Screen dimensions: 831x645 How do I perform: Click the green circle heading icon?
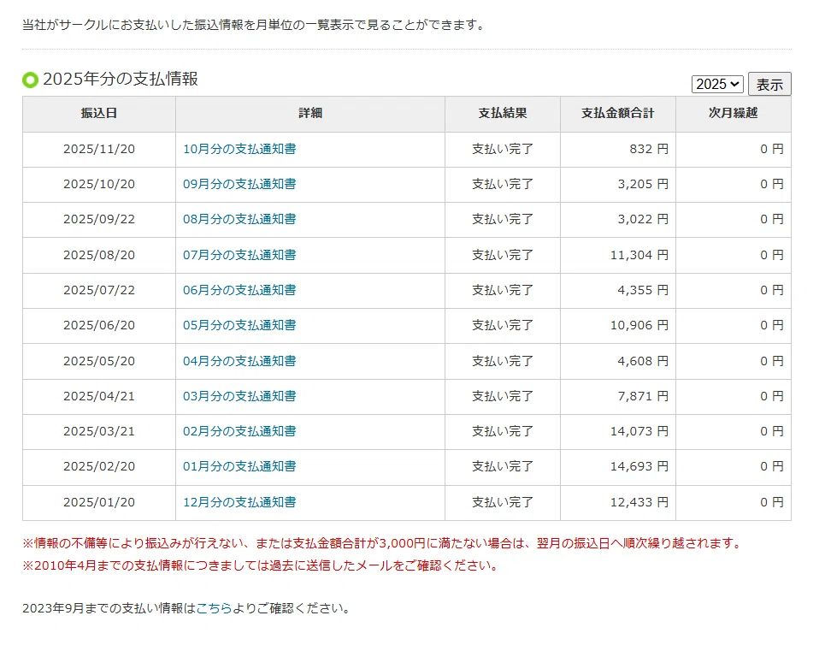click(x=30, y=80)
